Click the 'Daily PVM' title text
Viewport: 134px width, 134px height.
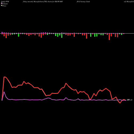(x=5, y=2)
